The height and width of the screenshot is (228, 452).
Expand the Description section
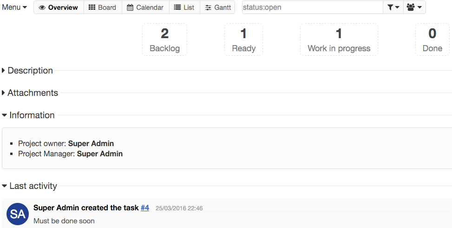(x=30, y=71)
